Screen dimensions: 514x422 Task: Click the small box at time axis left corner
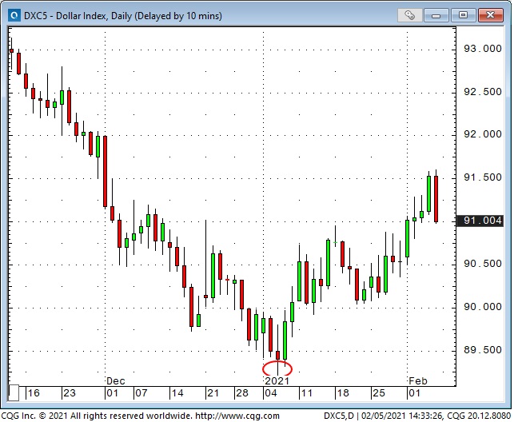pyautogui.click(x=14, y=393)
